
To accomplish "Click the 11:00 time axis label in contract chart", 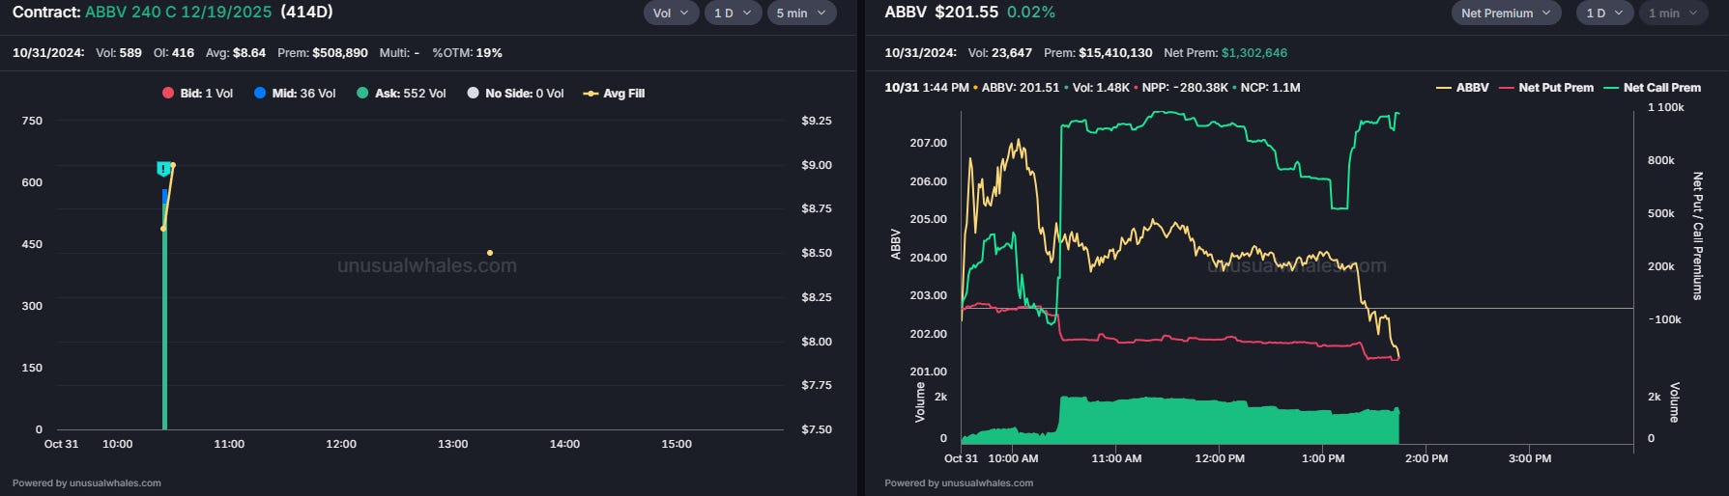I will tap(229, 444).
